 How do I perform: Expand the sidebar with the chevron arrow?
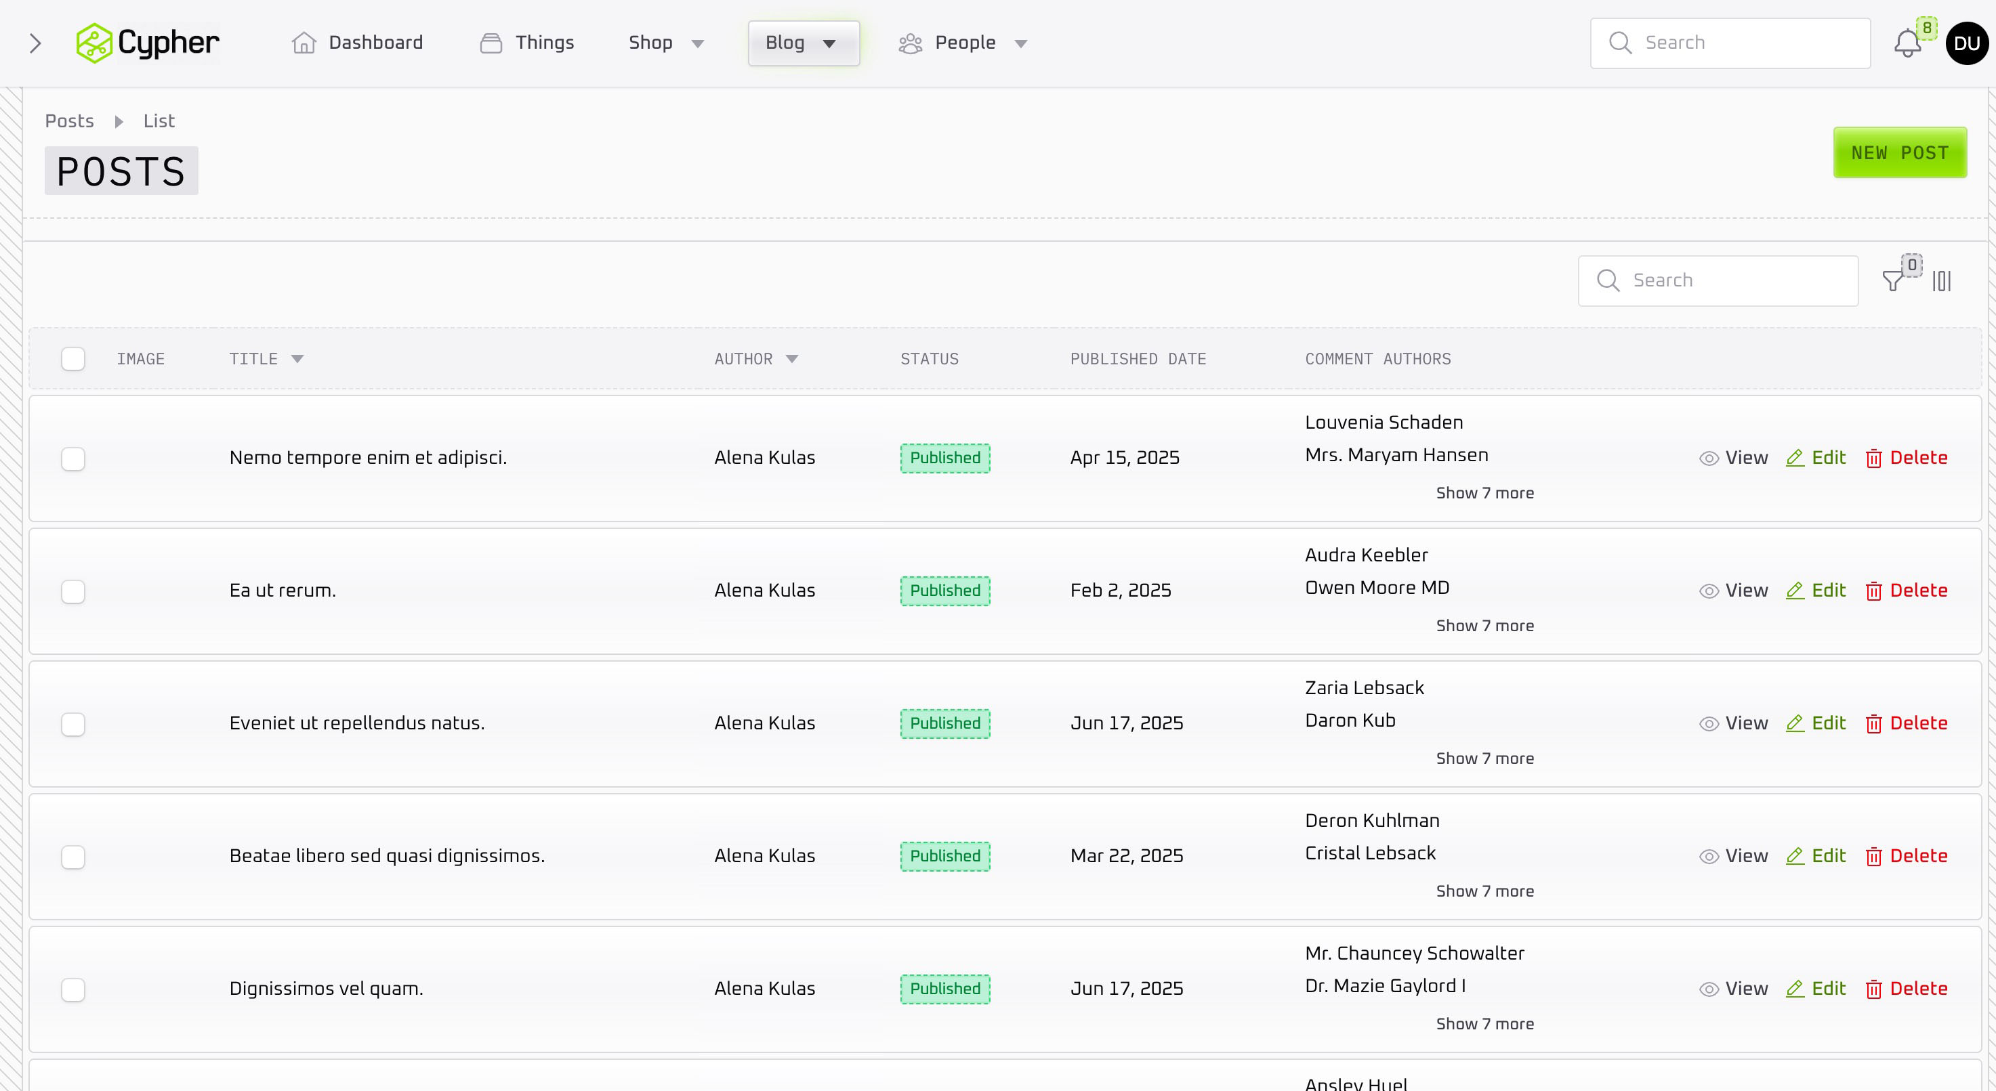tap(35, 43)
